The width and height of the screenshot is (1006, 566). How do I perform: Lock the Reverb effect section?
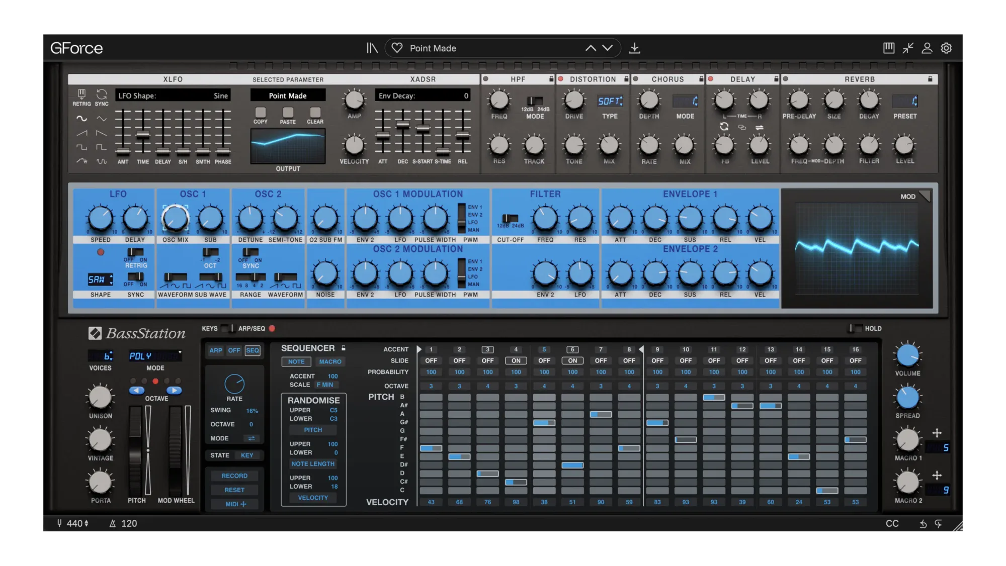coord(930,79)
